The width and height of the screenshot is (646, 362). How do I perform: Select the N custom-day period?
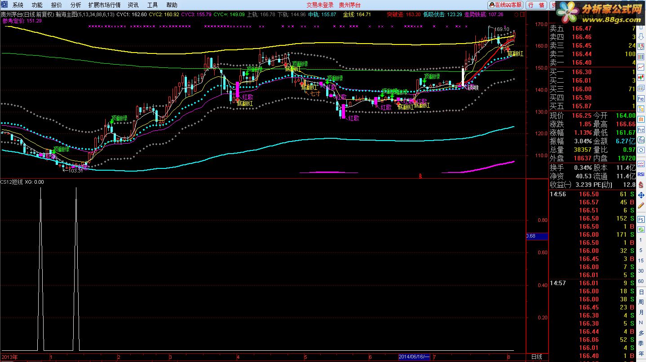coord(641,322)
